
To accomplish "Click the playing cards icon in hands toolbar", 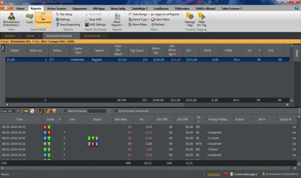I will tap(32, 111).
